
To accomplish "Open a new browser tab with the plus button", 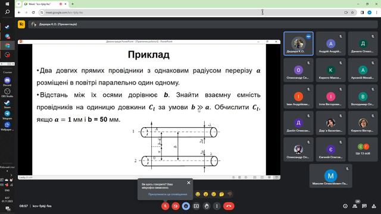I will (73, 4).
